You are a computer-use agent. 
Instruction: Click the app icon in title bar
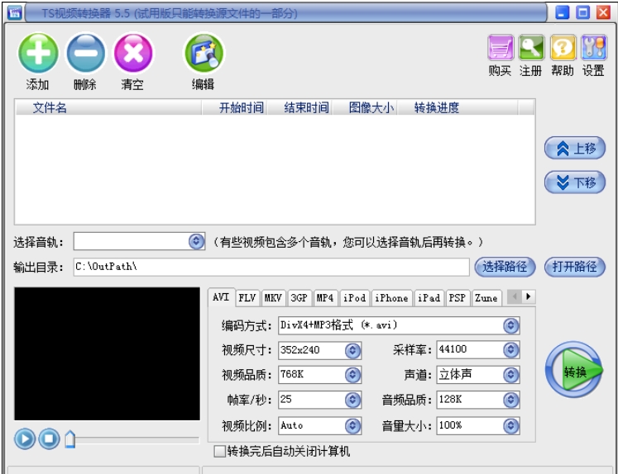(x=15, y=12)
